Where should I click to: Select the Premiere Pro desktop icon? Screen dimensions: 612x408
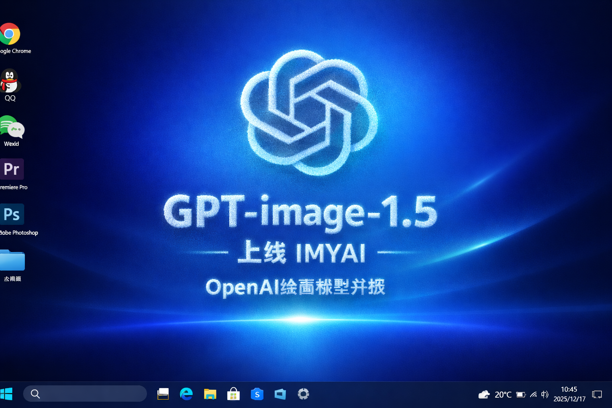[12, 169]
